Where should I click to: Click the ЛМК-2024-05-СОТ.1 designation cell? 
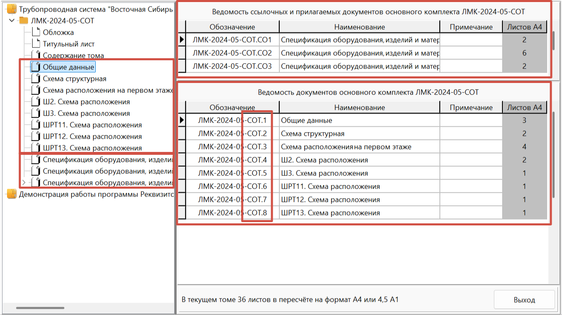point(232,120)
